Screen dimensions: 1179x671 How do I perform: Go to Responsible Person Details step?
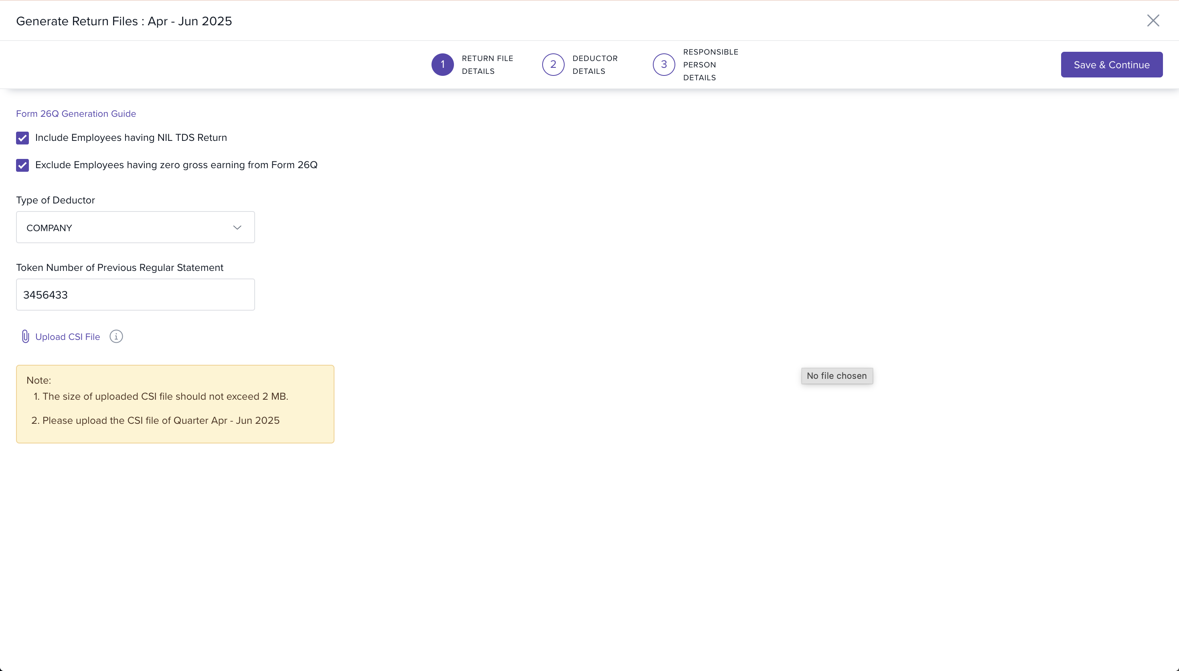click(x=710, y=65)
